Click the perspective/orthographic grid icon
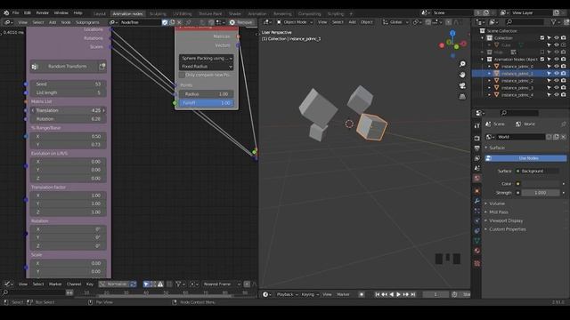This screenshot has width=570, height=320. [x=462, y=97]
